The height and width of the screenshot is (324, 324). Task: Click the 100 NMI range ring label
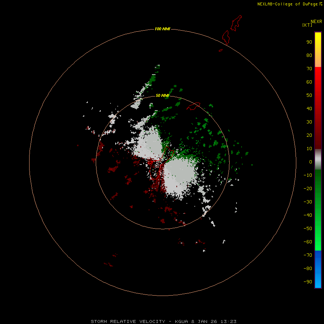[x=162, y=29]
